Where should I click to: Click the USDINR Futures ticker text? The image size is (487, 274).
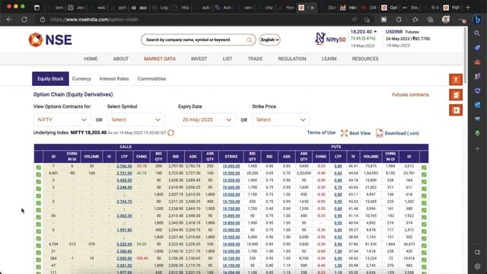point(403,32)
